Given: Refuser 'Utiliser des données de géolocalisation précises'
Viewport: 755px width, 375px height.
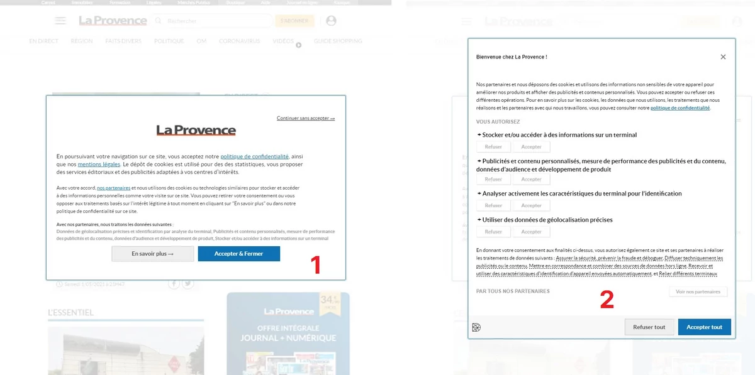Looking at the screenshot, I should (493, 232).
